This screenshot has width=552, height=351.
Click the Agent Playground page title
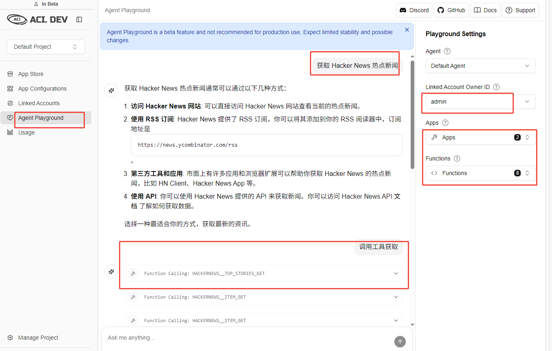click(x=127, y=10)
